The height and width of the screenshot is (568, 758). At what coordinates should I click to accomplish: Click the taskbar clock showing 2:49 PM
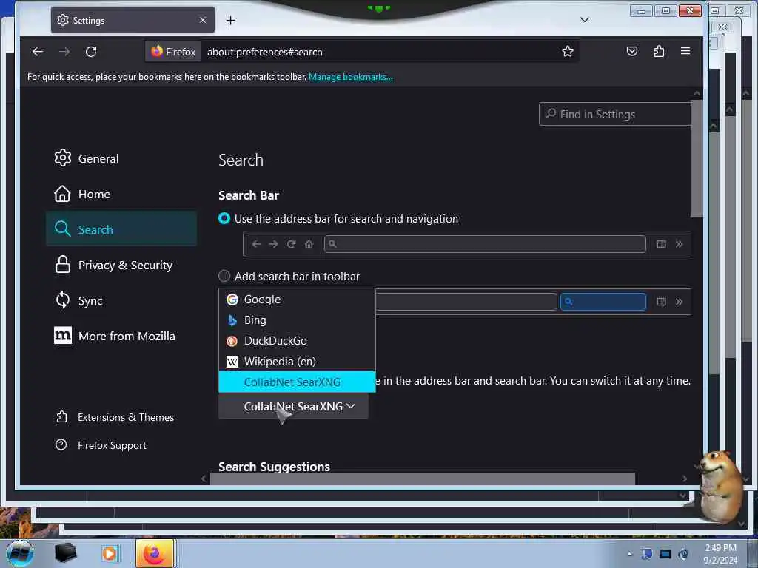pyautogui.click(x=720, y=554)
